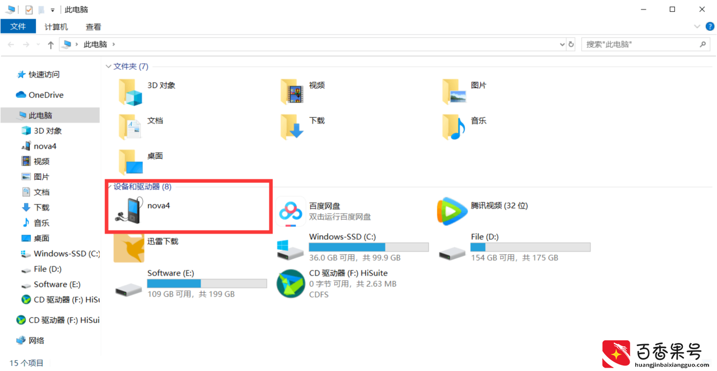Select the 视频 folder icon in the main pane
Image resolution: width=717 pixels, height=371 pixels.
[x=292, y=91]
